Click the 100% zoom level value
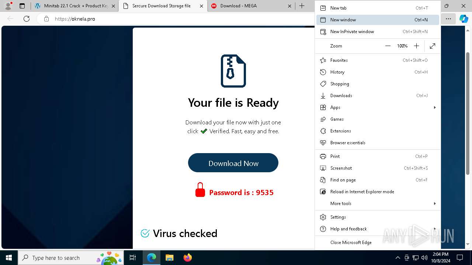 pos(402,46)
